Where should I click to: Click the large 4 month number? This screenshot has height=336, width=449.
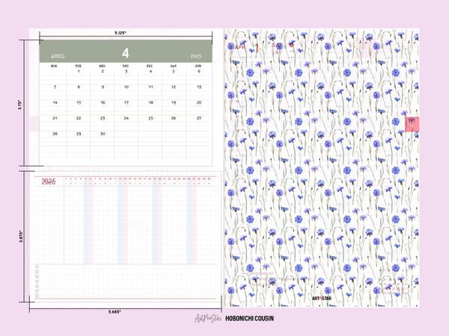point(126,52)
